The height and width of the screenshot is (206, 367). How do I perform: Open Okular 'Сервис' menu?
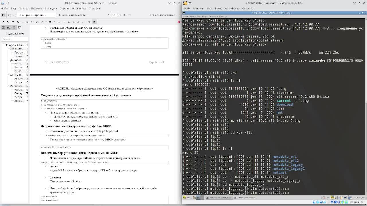tap(65, 8)
